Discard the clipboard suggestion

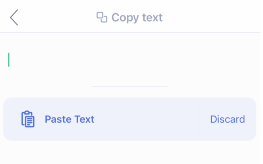[x=227, y=119]
